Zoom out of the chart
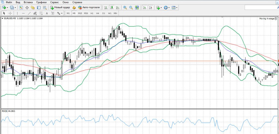The image size is (279, 134). click(x=131, y=8)
